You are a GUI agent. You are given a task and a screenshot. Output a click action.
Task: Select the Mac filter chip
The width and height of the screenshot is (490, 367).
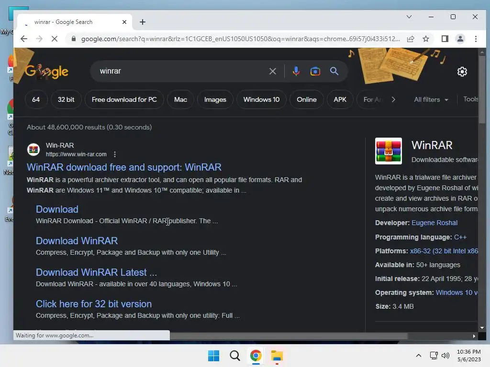click(180, 99)
